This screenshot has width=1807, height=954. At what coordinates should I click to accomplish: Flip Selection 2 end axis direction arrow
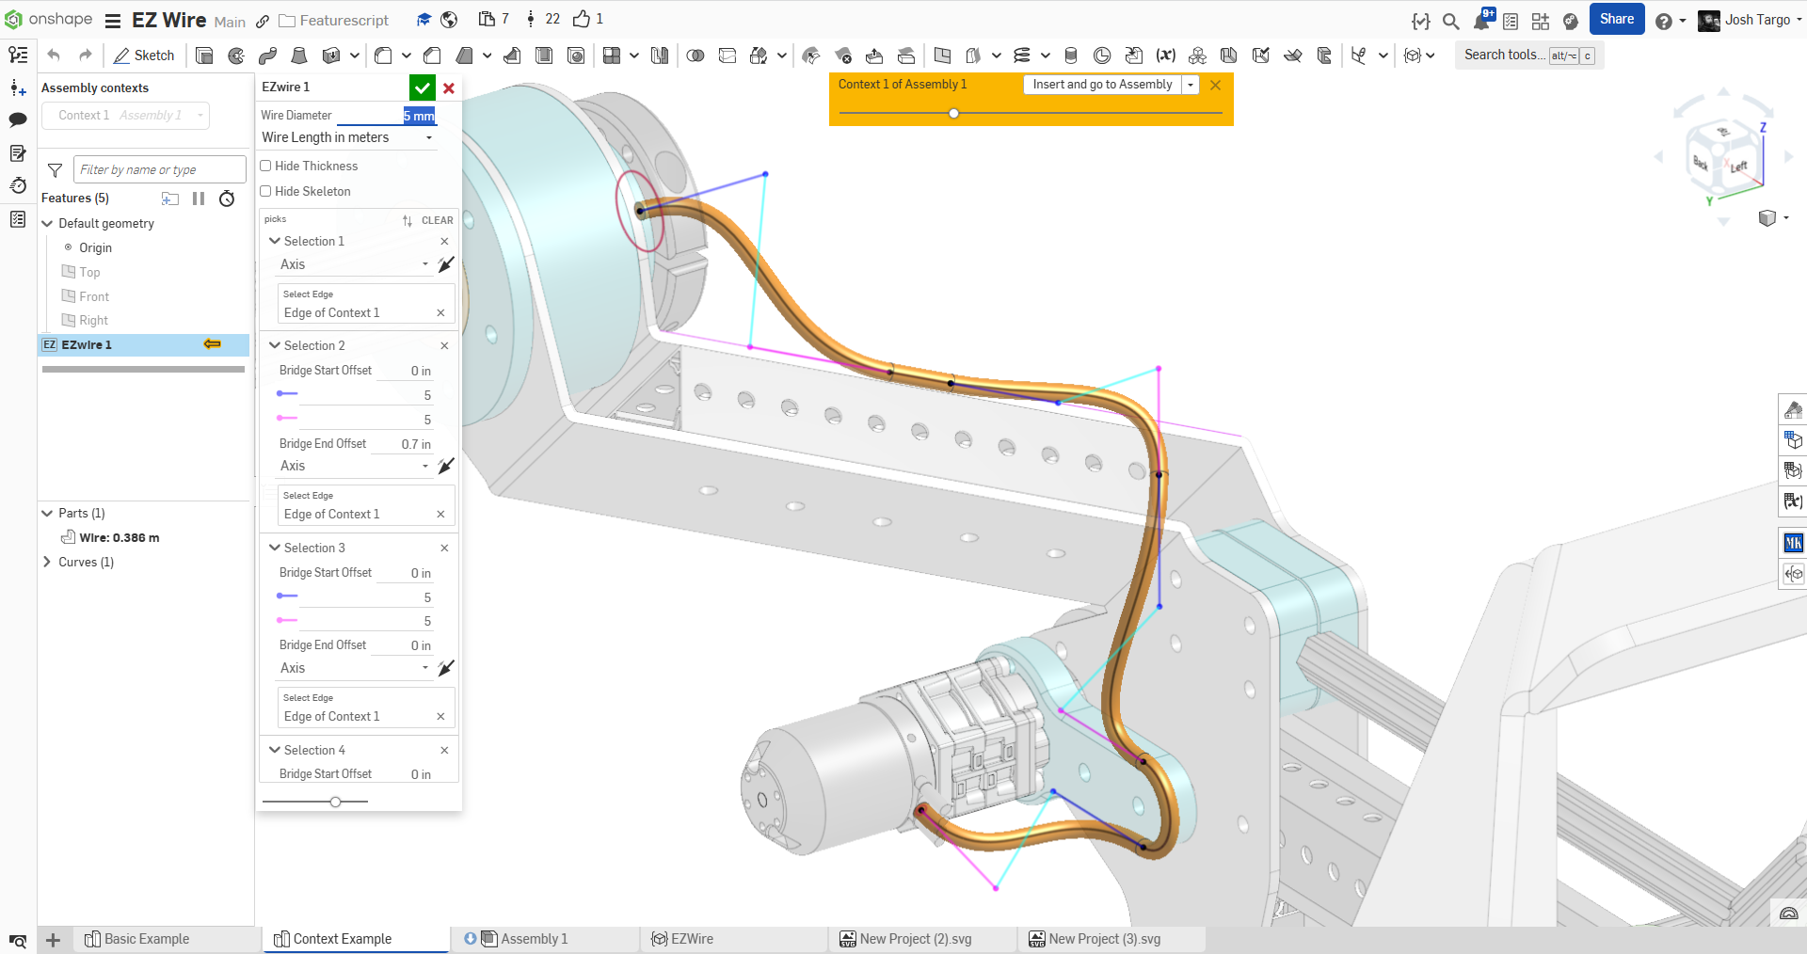[446, 466]
